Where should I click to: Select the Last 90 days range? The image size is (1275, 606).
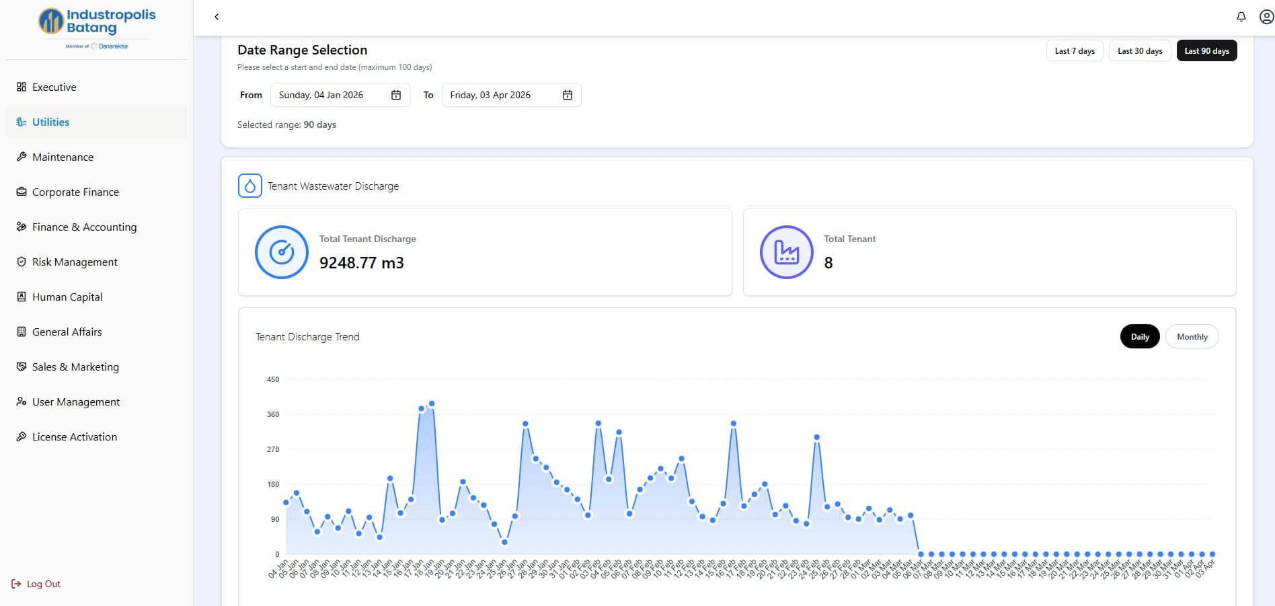point(1206,51)
